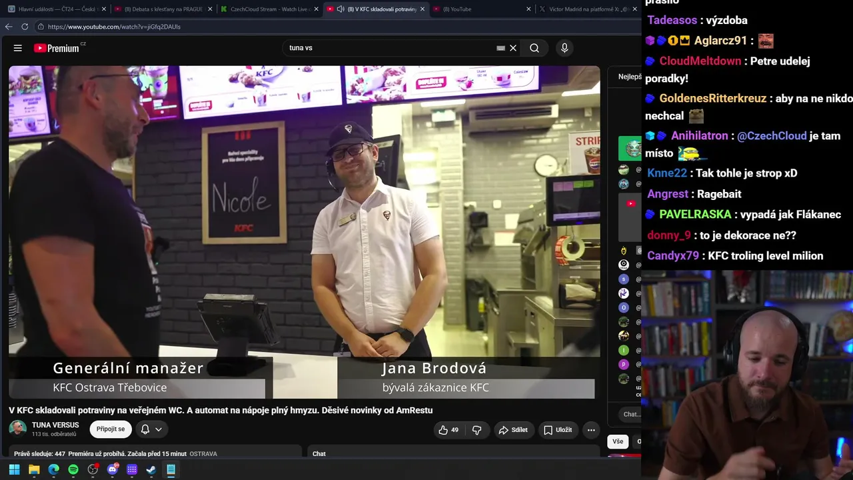Click username CloudMeltdown in stream chat

pyautogui.click(x=700, y=61)
